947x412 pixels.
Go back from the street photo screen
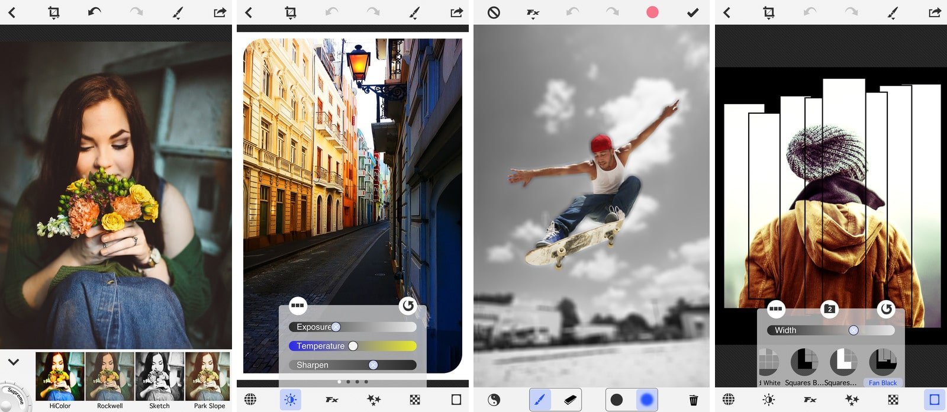tap(249, 12)
